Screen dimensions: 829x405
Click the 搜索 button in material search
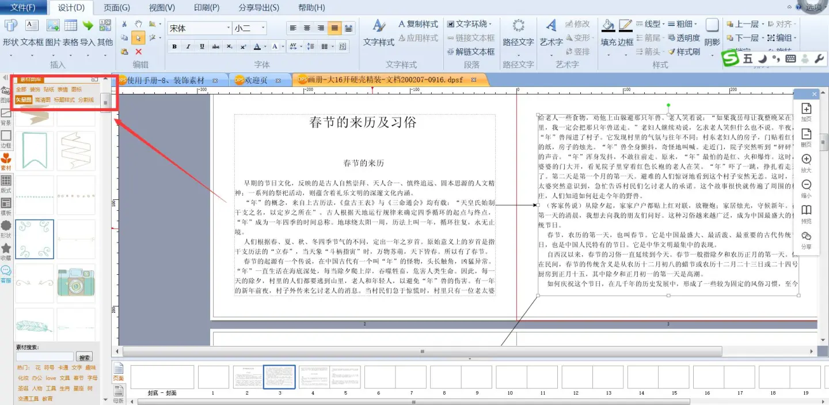pos(85,357)
